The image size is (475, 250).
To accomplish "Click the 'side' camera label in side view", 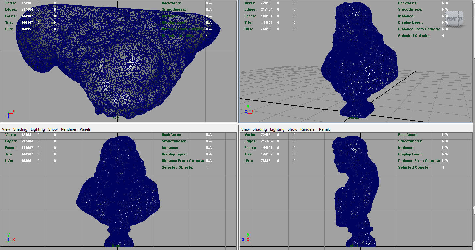I will point(354,245).
